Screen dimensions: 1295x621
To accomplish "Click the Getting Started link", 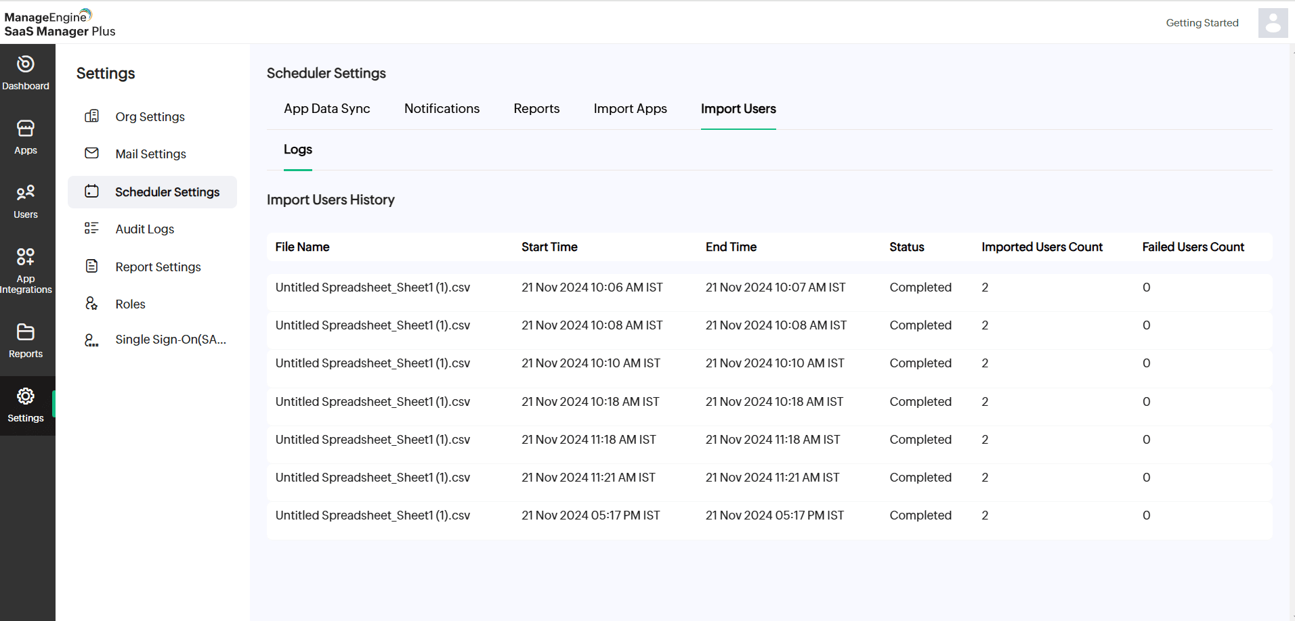I will click(x=1202, y=23).
